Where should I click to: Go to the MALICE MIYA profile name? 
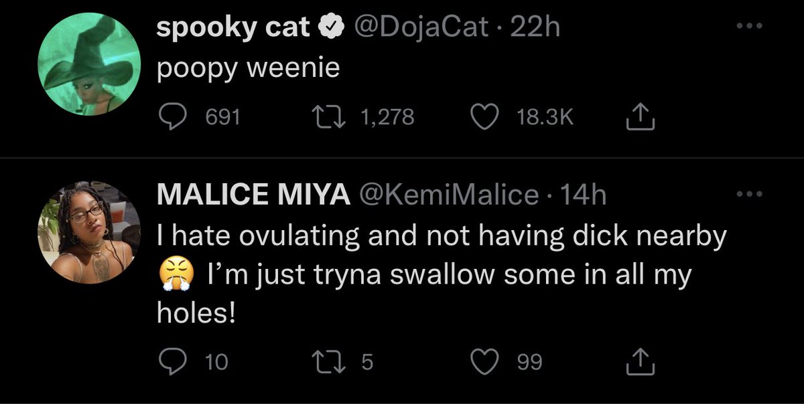point(253,194)
